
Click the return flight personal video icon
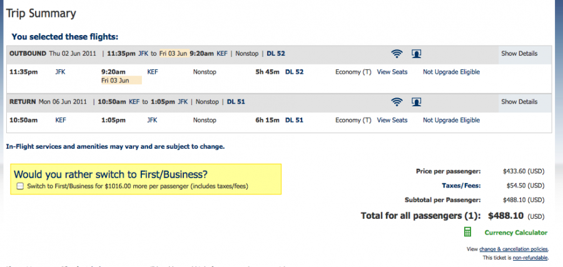(x=416, y=102)
